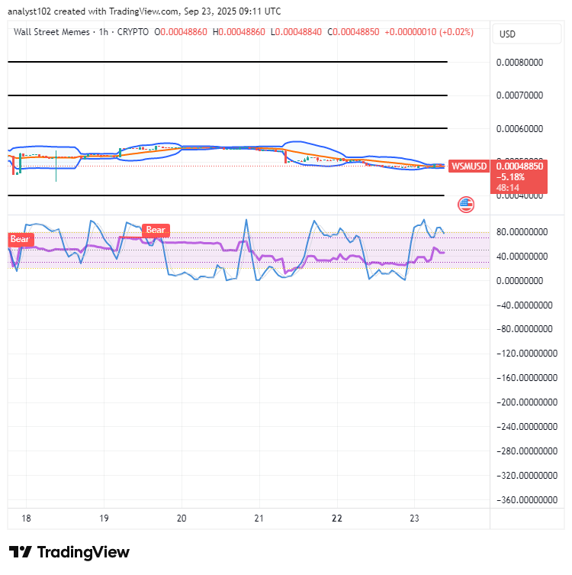Click the -40.00000000 axis label
The height and width of the screenshot is (575, 572).
pos(524,305)
